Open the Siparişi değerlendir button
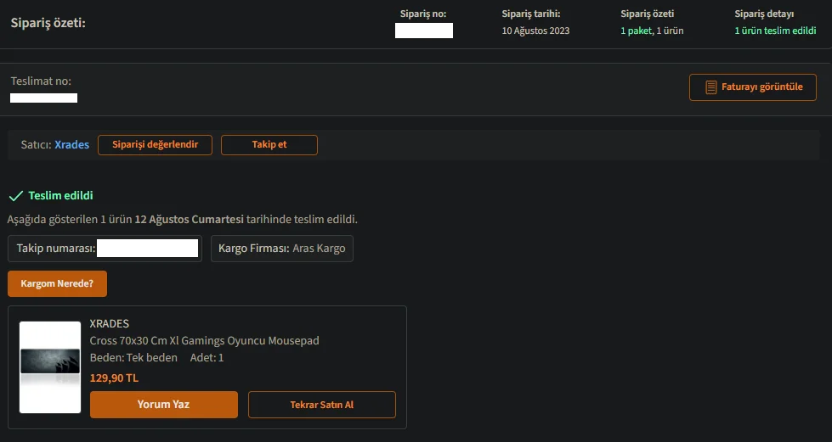 (155, 145)
